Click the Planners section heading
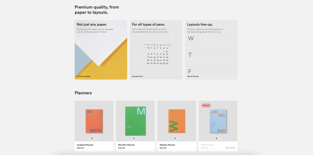The width and height of the screenshot is (313, 155). coord(83,93)
